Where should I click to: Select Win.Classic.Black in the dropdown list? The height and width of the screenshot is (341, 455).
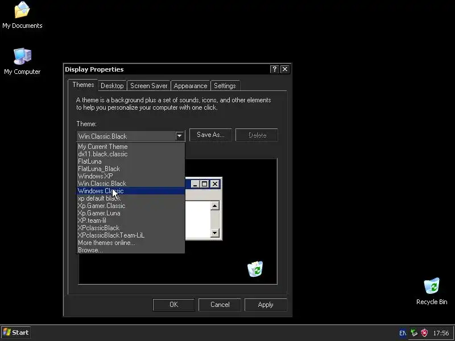pyautogui.click(x=131, y=184)
